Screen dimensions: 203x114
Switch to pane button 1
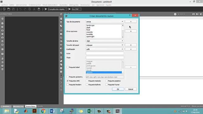[193, 14]
